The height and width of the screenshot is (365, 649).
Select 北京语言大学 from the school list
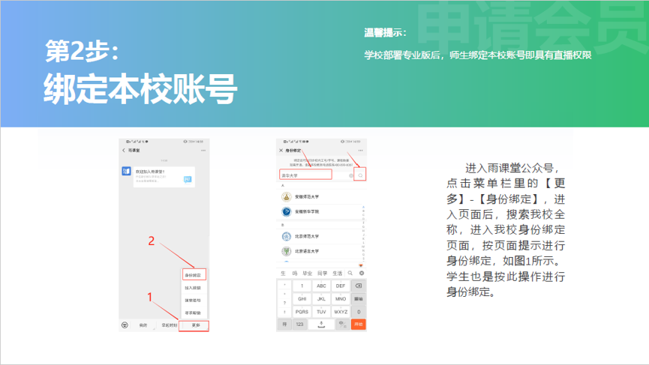coord(321,251)
